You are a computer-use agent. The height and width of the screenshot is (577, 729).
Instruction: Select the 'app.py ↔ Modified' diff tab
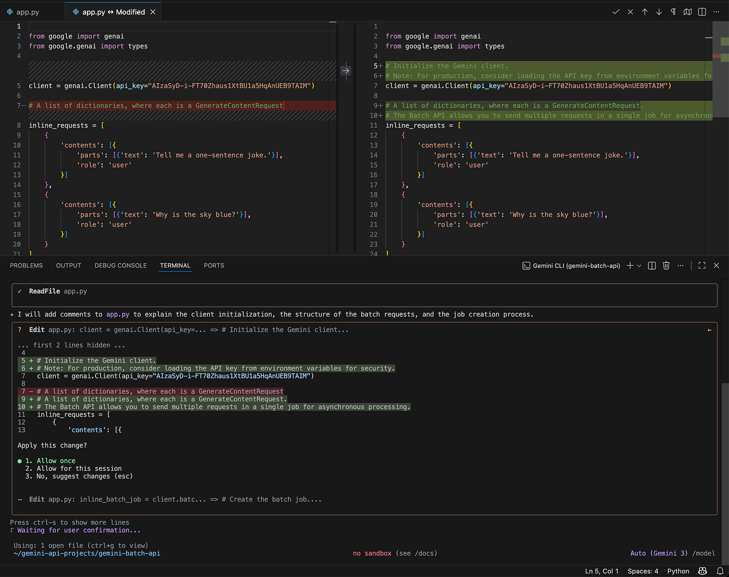coord(114,12)
